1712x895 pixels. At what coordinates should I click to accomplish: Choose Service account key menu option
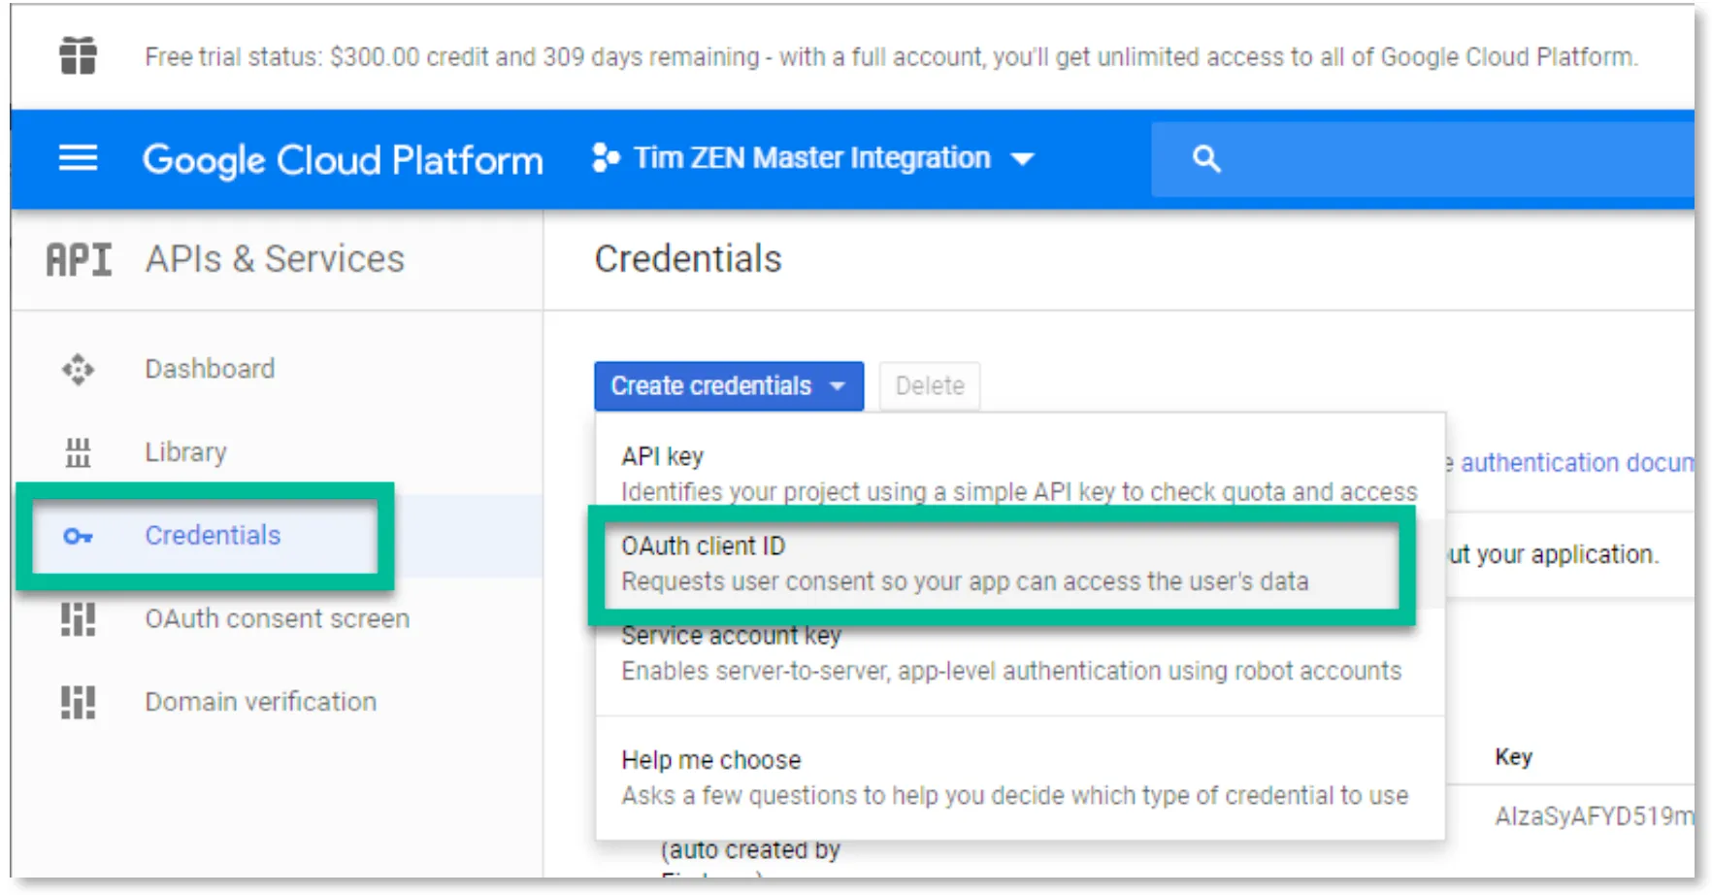click(x=1020, y=653)
